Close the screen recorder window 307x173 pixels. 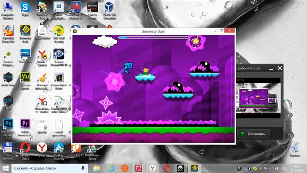pos(280,68)
